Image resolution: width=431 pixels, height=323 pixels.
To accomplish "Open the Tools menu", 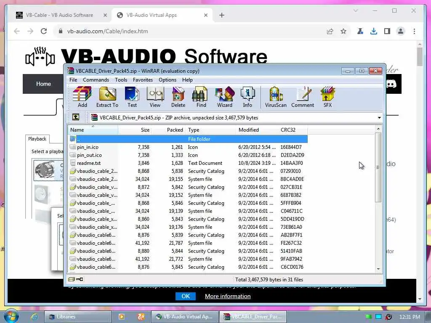I will [121, 79].
